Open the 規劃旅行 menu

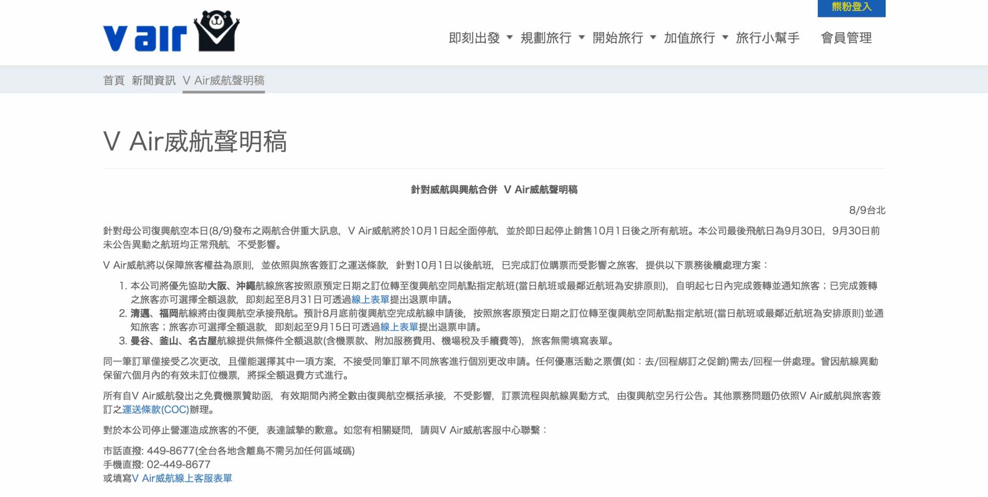point(546,38)
